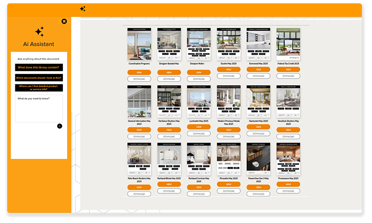372x223 pixels.
Task: View the Designer Banded May document
Action: pos(169,72)
